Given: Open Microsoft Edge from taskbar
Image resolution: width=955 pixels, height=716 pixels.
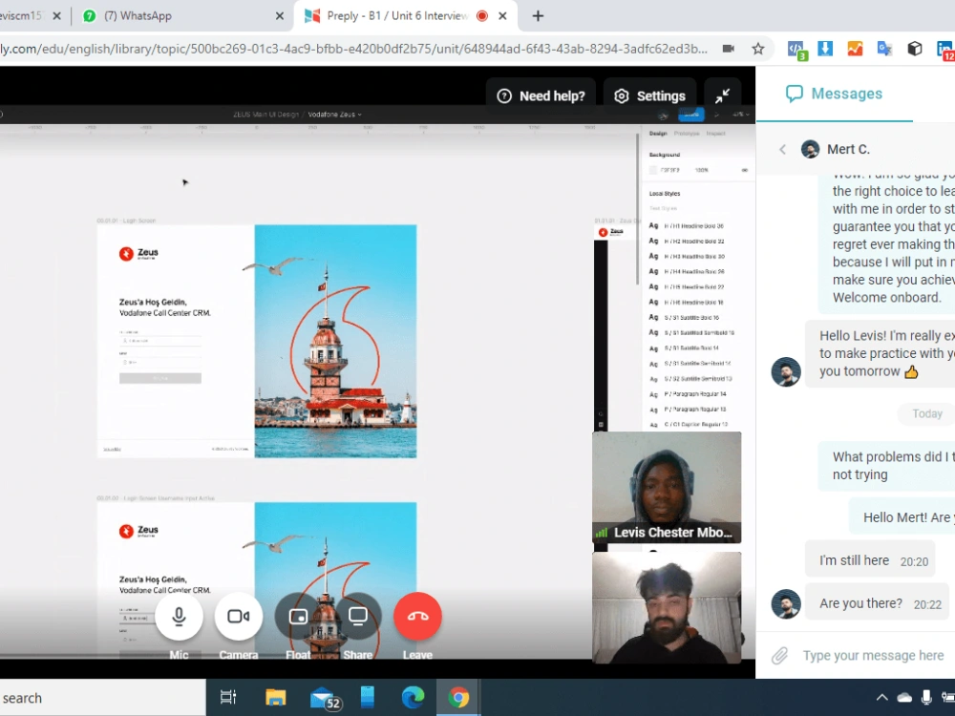Looking at the screenshot, I should point(413,697).
